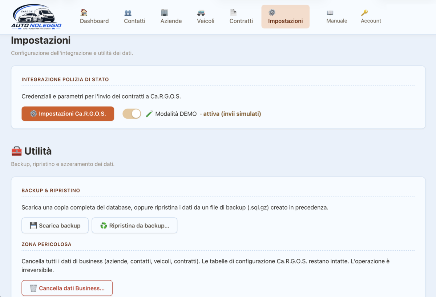Click the Integrazione Polizia di Stato heading
Screen dimensions: 436x297
(65, 79)
